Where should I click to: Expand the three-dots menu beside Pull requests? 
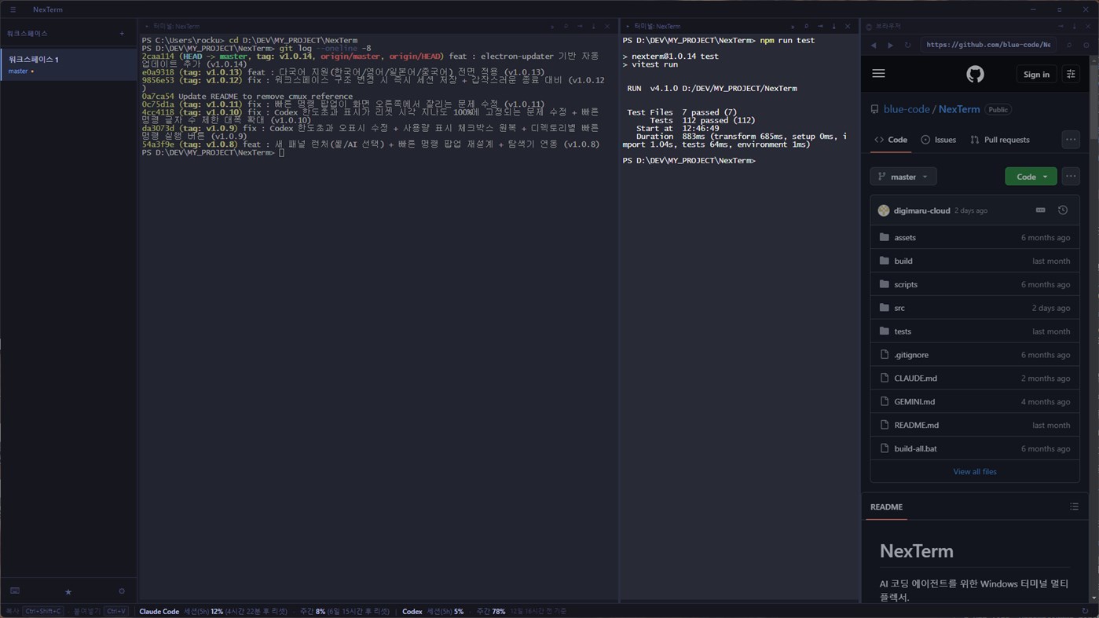tap(1071, 140)
